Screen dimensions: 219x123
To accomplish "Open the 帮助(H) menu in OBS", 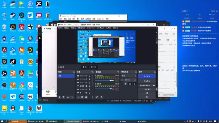I will [115, 28].
